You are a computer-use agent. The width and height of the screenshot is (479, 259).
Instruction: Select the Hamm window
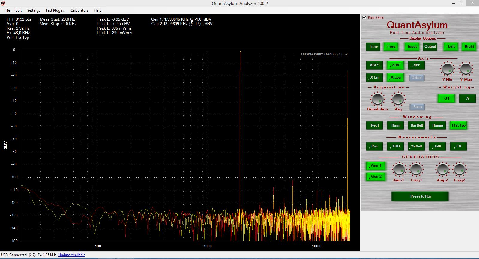tap(437, 125)
